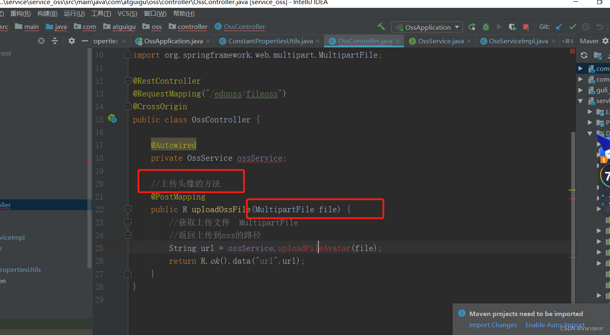Open the 构建(B) menu
The width and height of the screenshot is (610, 335).
coord(47,14)
